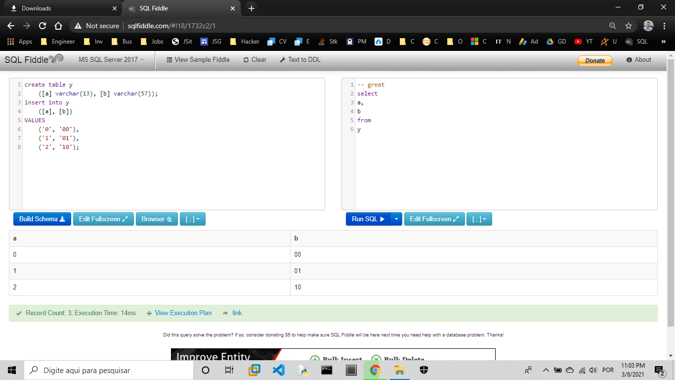Image resolution: width=675 pixels, height=380 pixels.
Task: Open the Run SQL options dropdown arrow
Action: 397,219
